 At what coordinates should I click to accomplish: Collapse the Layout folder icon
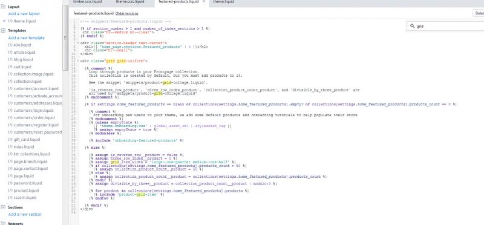coord(3,7)
